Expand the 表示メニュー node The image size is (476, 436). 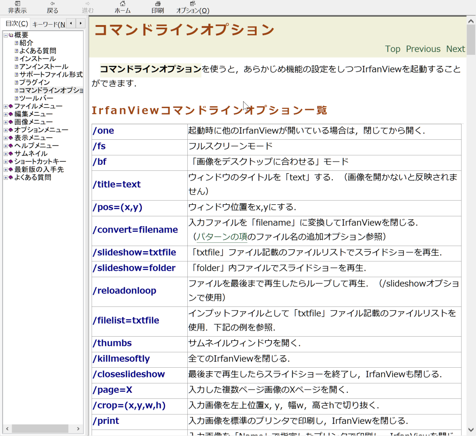point(6,138)
